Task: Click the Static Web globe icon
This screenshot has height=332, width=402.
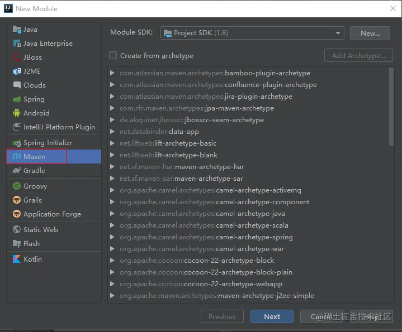Action: tap(17, 229)
